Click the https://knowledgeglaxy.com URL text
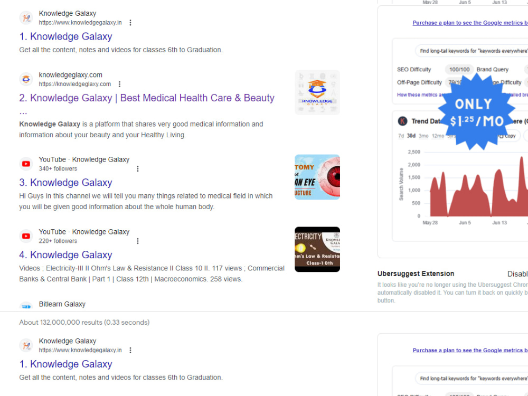Screen dimensions: 528x396 click(x=75, y=84)
